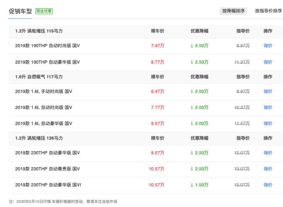Open 2019款 1.6L 自动时尚版 国V model
This screenshot has width=283, height=207.
[x=44, y=108]
